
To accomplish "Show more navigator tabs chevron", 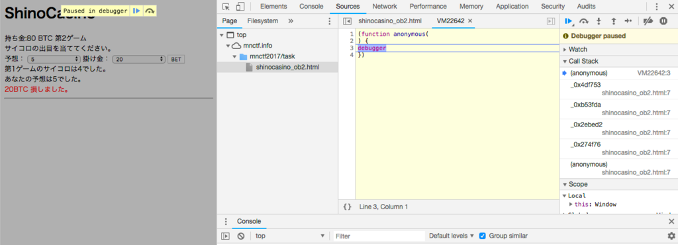I will coord(291,21).
